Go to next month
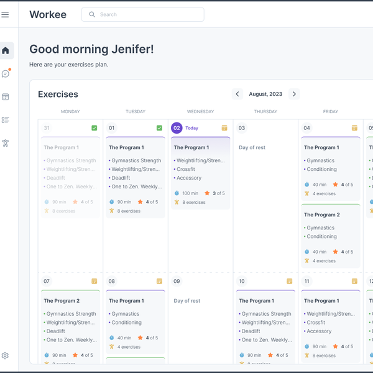 [294, 94]
